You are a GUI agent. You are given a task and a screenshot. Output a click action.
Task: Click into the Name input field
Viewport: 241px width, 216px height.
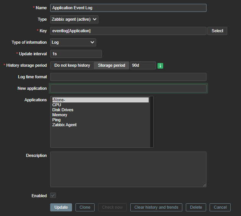tap(128, 8)
